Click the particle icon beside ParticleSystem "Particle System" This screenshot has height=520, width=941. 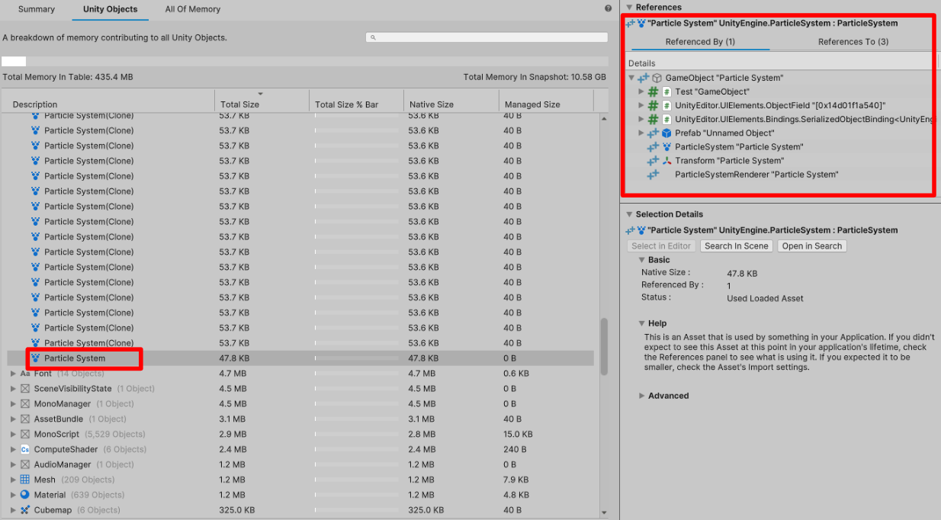click(666, 146)
